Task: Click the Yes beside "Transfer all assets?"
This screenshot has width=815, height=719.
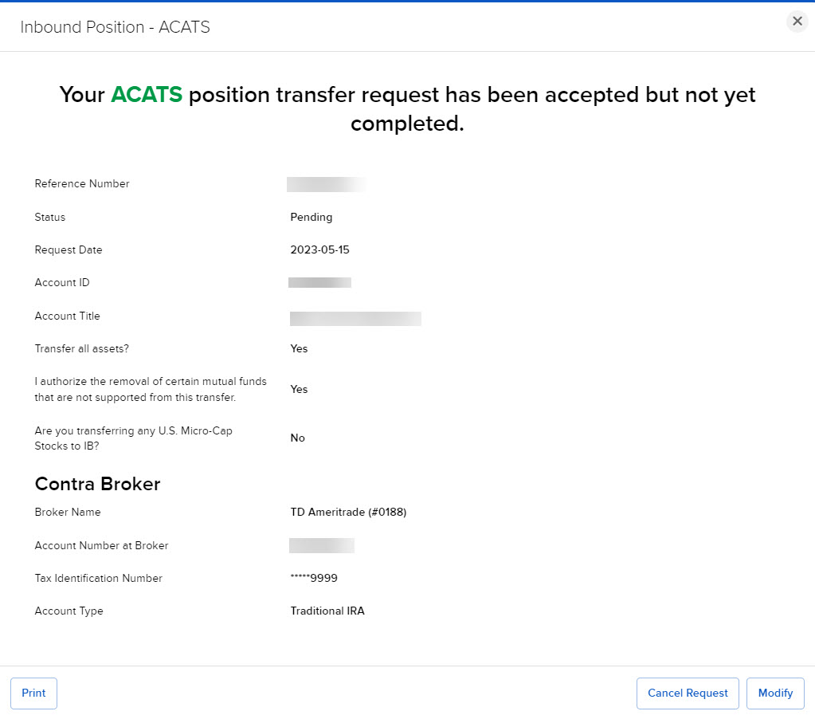Action: 299,348
